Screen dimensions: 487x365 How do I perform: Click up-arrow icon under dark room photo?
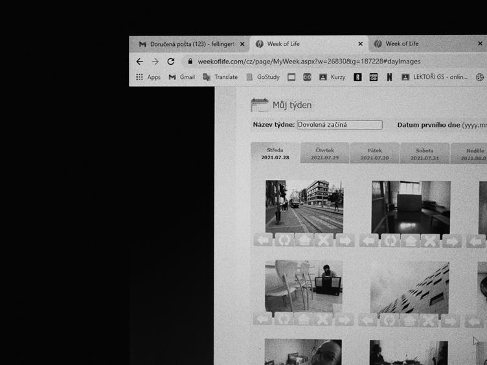click(409, 241)
